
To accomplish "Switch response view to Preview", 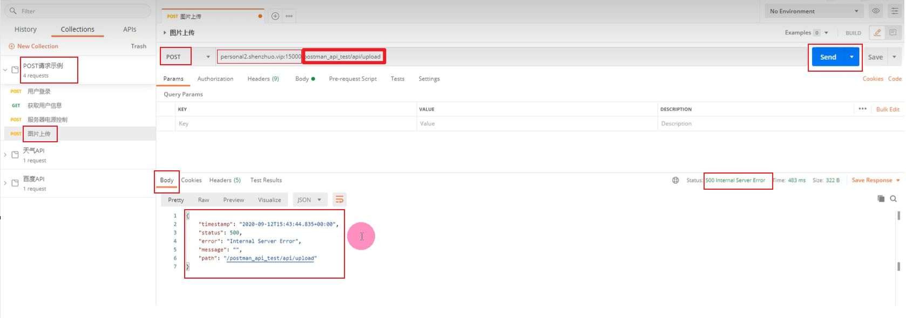I will [233, 200].
